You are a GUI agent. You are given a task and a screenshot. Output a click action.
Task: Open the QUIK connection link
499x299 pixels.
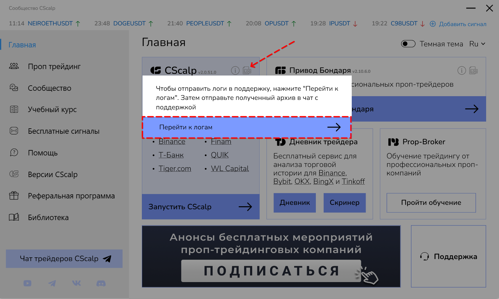pos(220,155)
